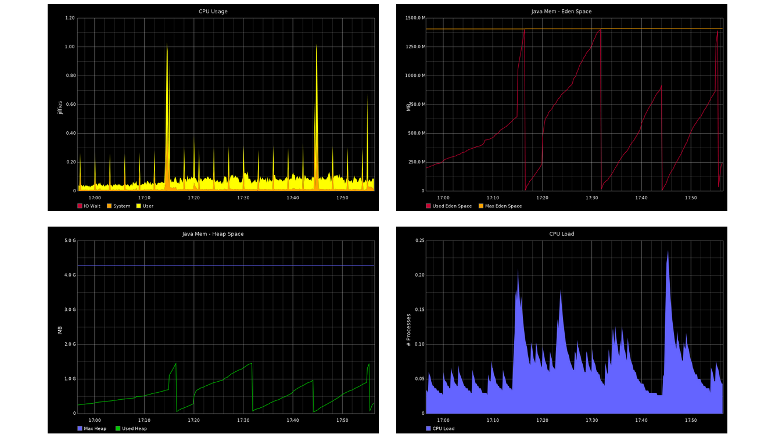
Task: Click the 'CPU Load' chart title
Action: pos(562,234)
